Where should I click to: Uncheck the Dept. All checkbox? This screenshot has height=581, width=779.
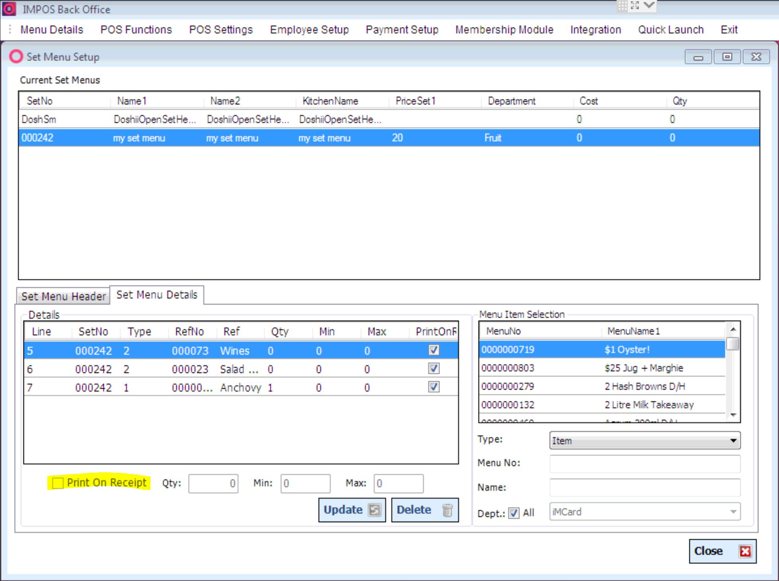coord(514,513)
